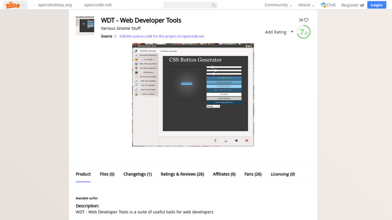
Task: Expand the About dropdown menu
Action: (306, 5)
